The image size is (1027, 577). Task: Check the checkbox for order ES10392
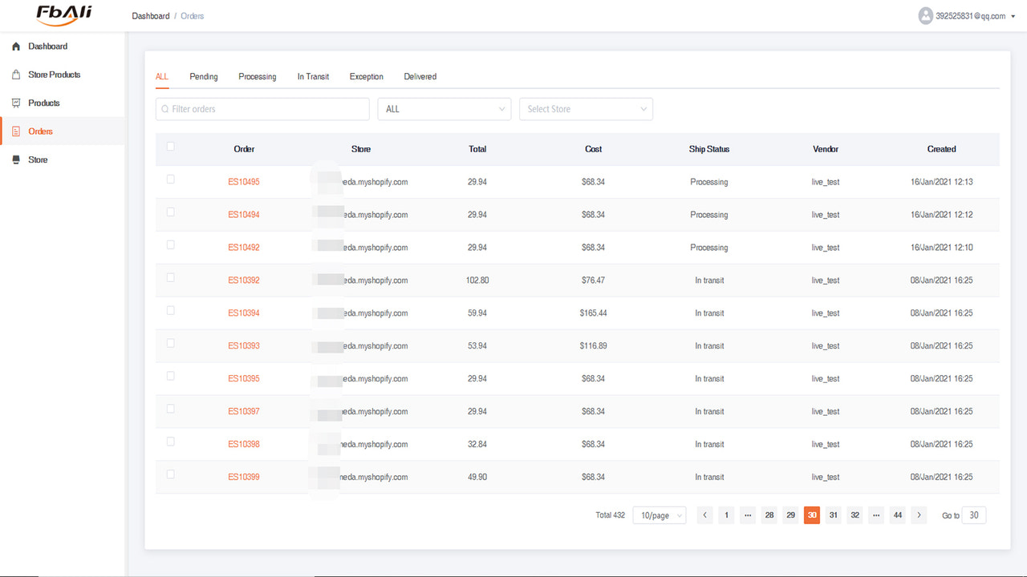click(x=170, y=277)
